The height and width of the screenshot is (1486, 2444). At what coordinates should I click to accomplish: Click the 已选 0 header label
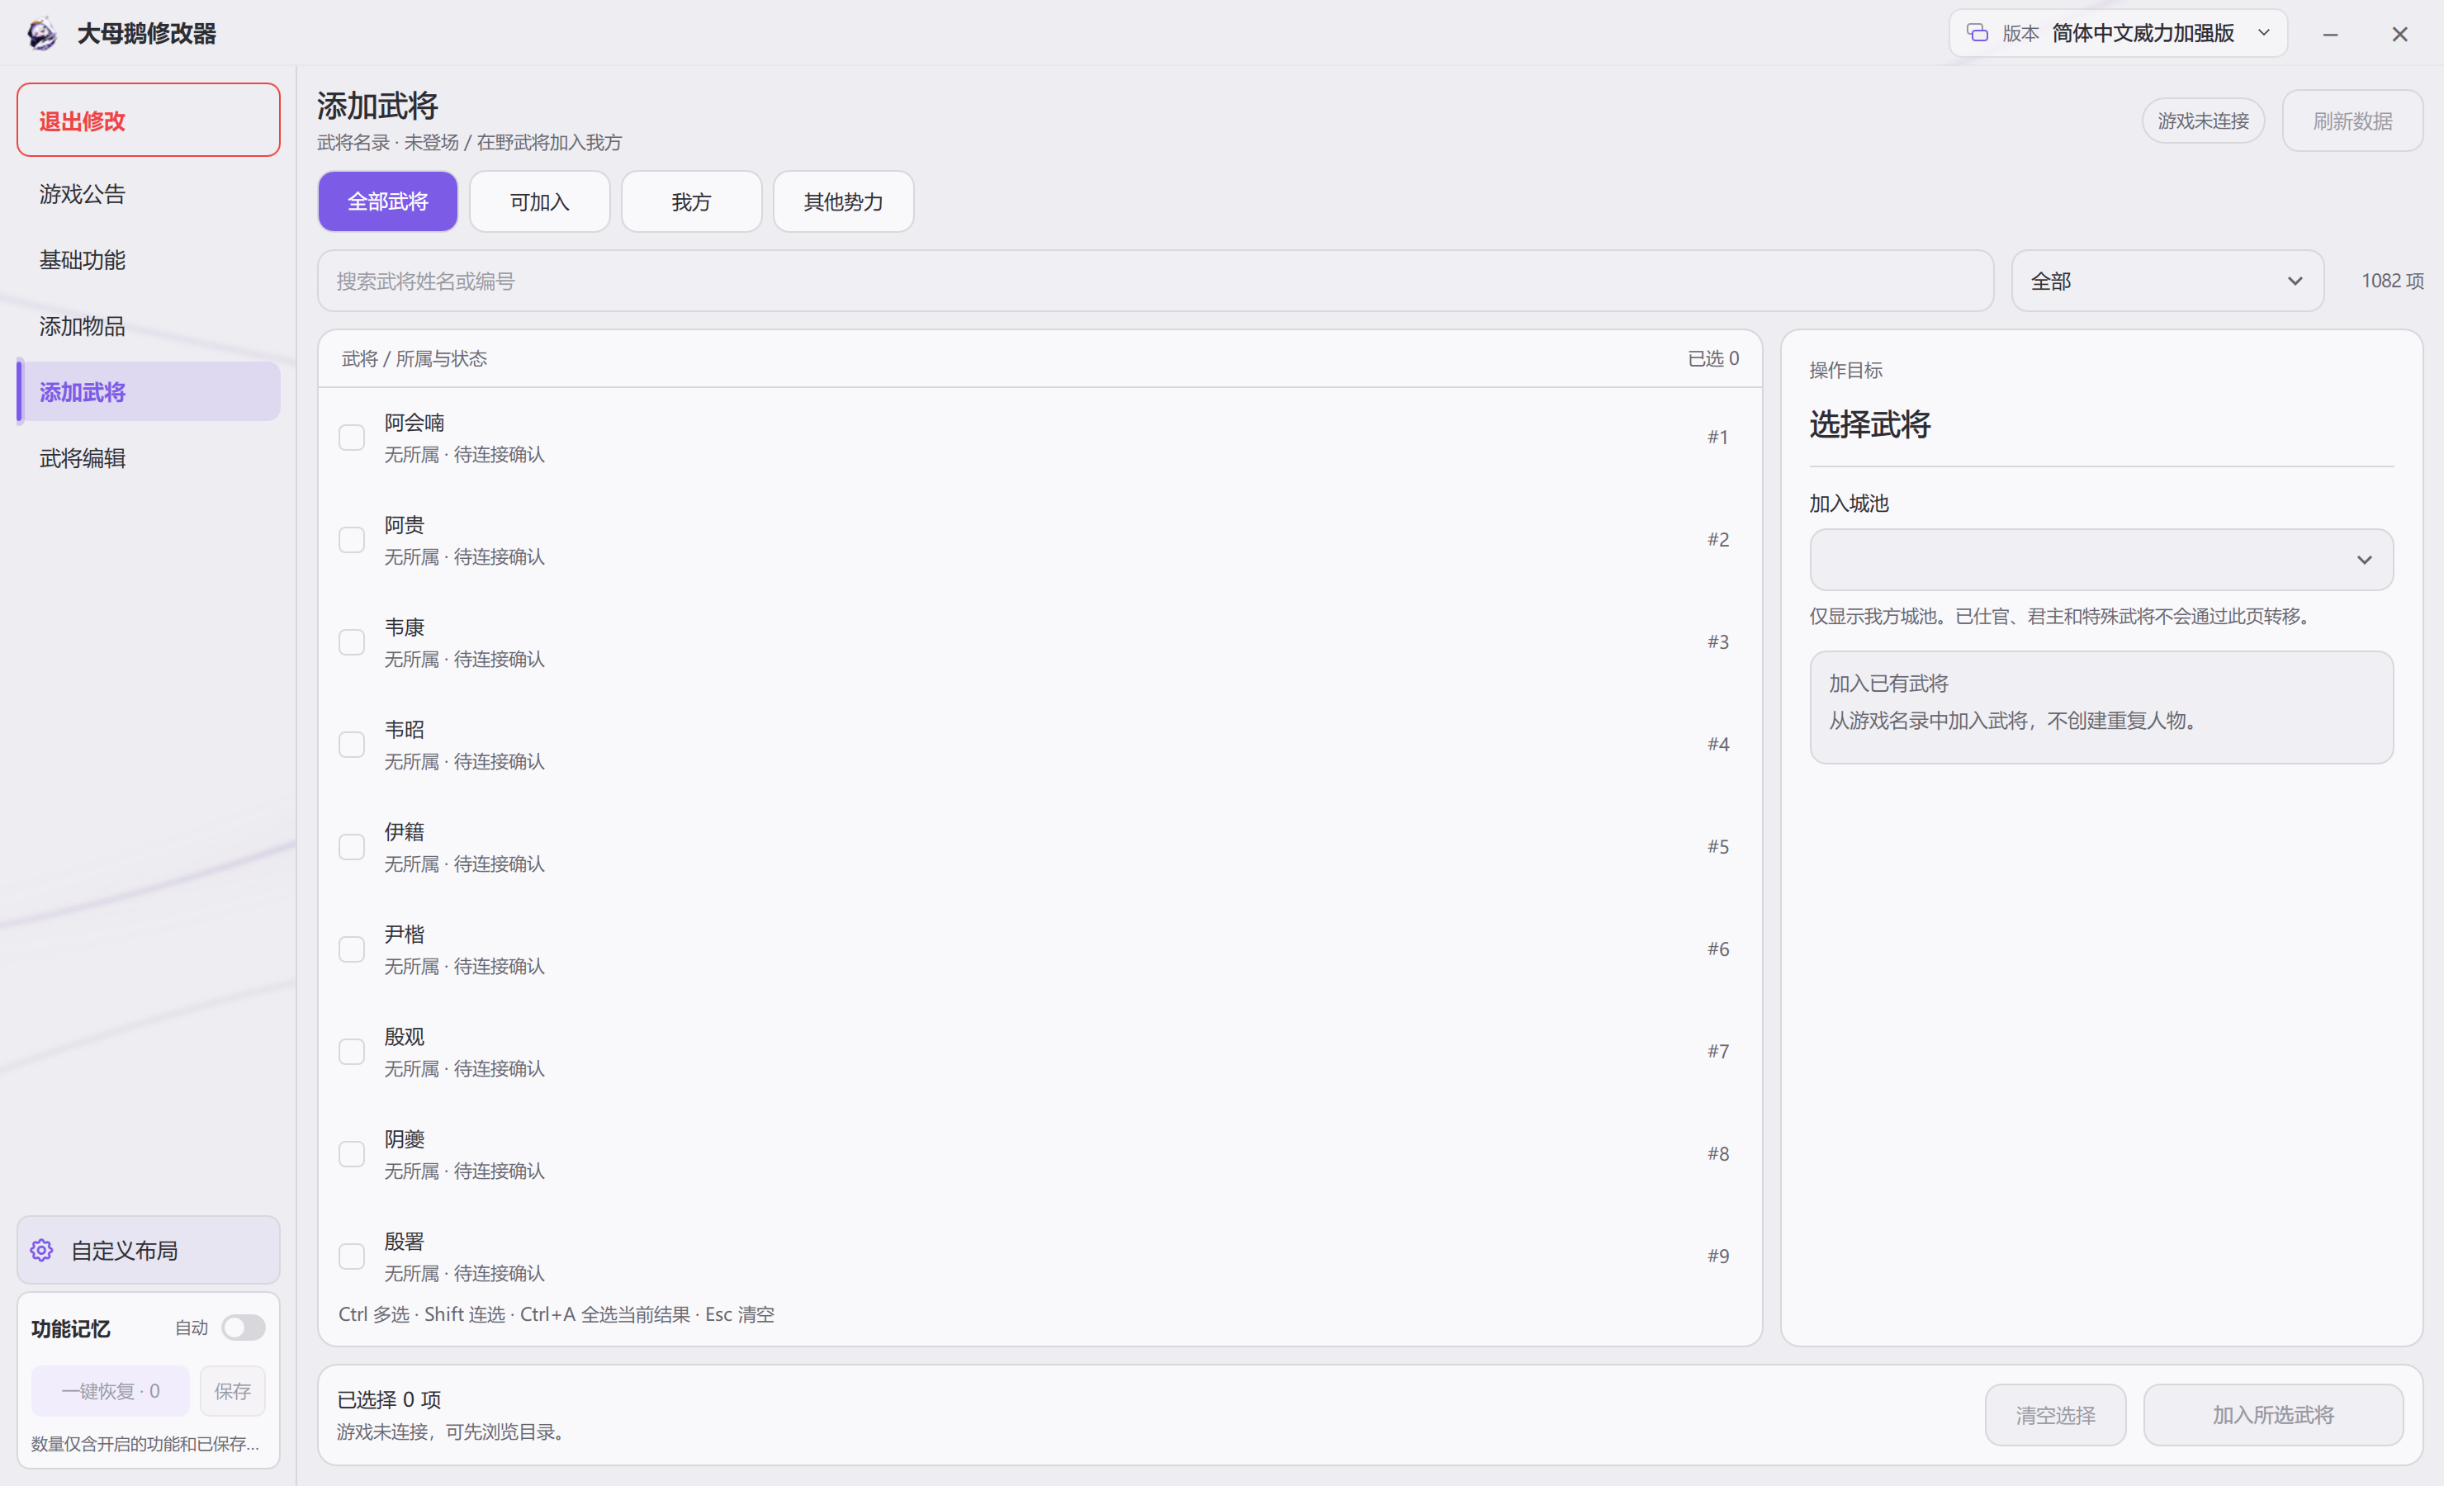click(x=1713, y=358)
